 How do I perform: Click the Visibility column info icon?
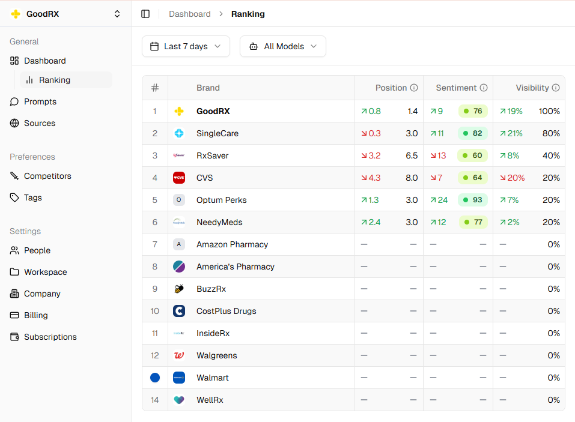coord(556,88)
